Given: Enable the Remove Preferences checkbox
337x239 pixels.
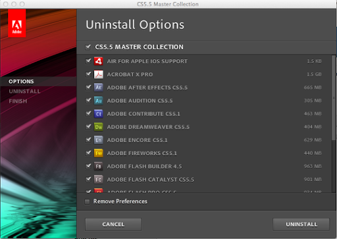Looking at the screenshot, I should [88, 201].
